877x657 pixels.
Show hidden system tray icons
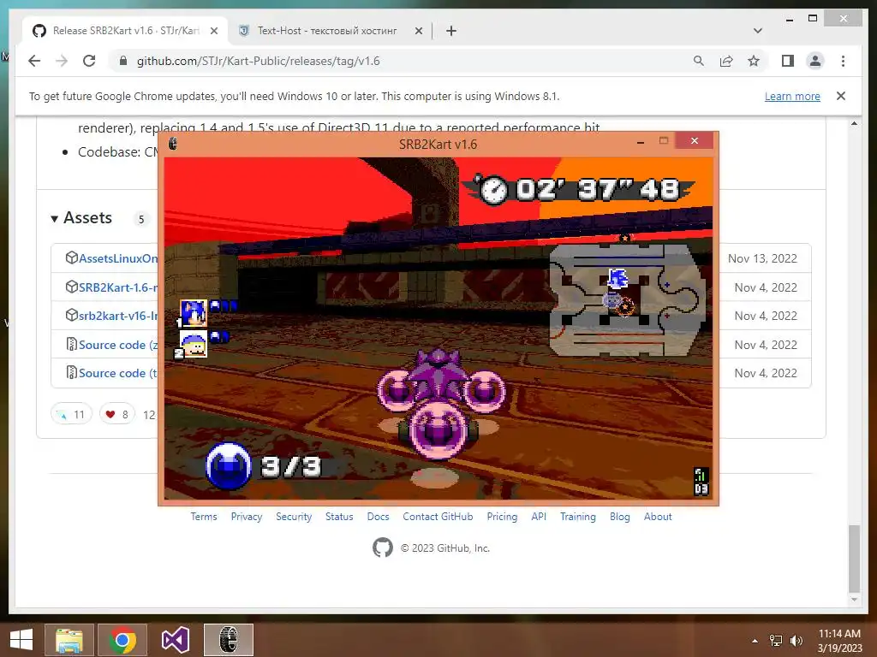coord(755,641)
